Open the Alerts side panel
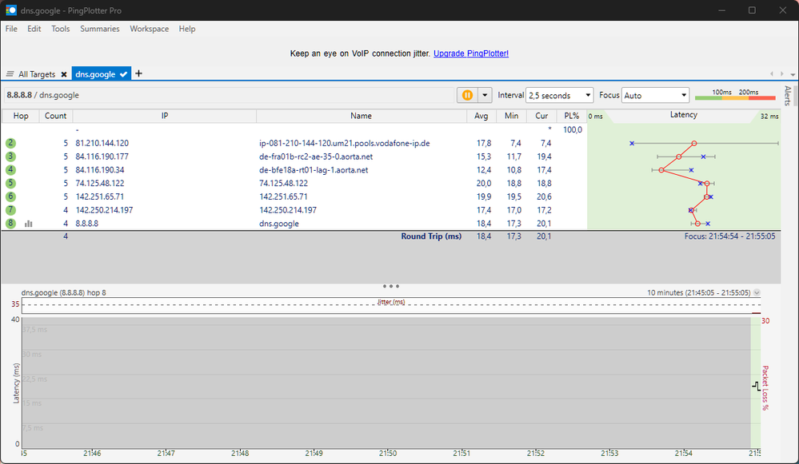The height and width of the screenshot is (464, 799). pyautogui.click(x=788, y=96)
